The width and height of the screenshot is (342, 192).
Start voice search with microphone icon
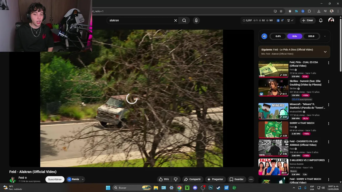pos(196,20)
